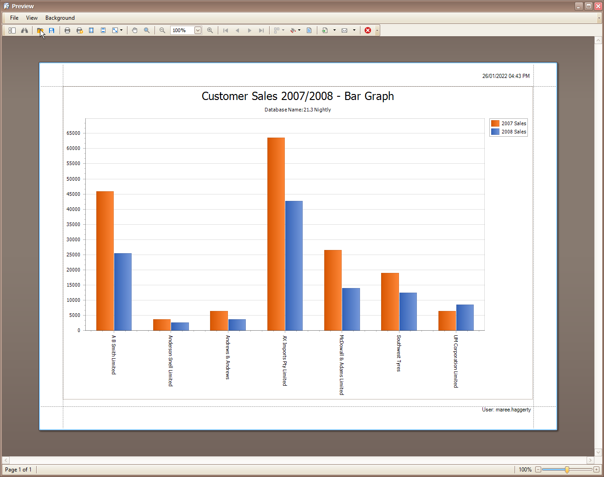This screenshot has height=477, width=604.
Task: Toggle the Document Map panel icon
Action: point(12,30)
